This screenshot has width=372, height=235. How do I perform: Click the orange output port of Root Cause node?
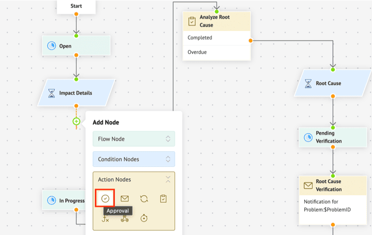click(x=333, y=96)
